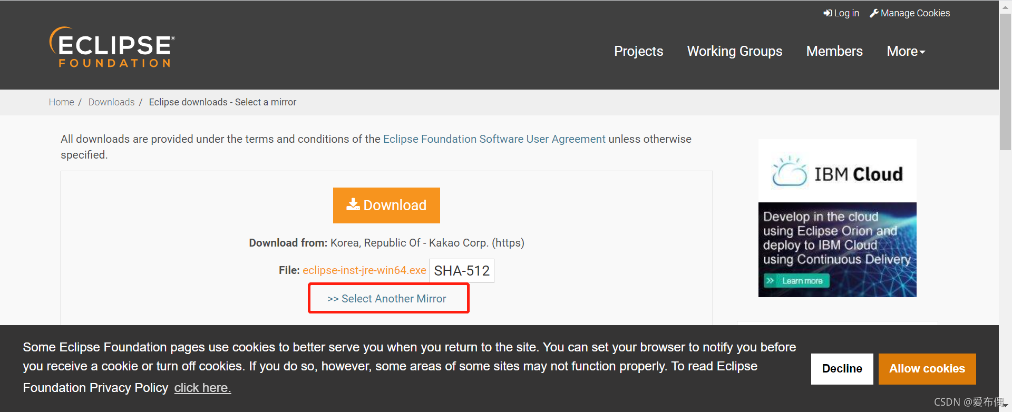
Task: Click the page vertical scrollbar thumb
Action: click(x=1005, y=82)
